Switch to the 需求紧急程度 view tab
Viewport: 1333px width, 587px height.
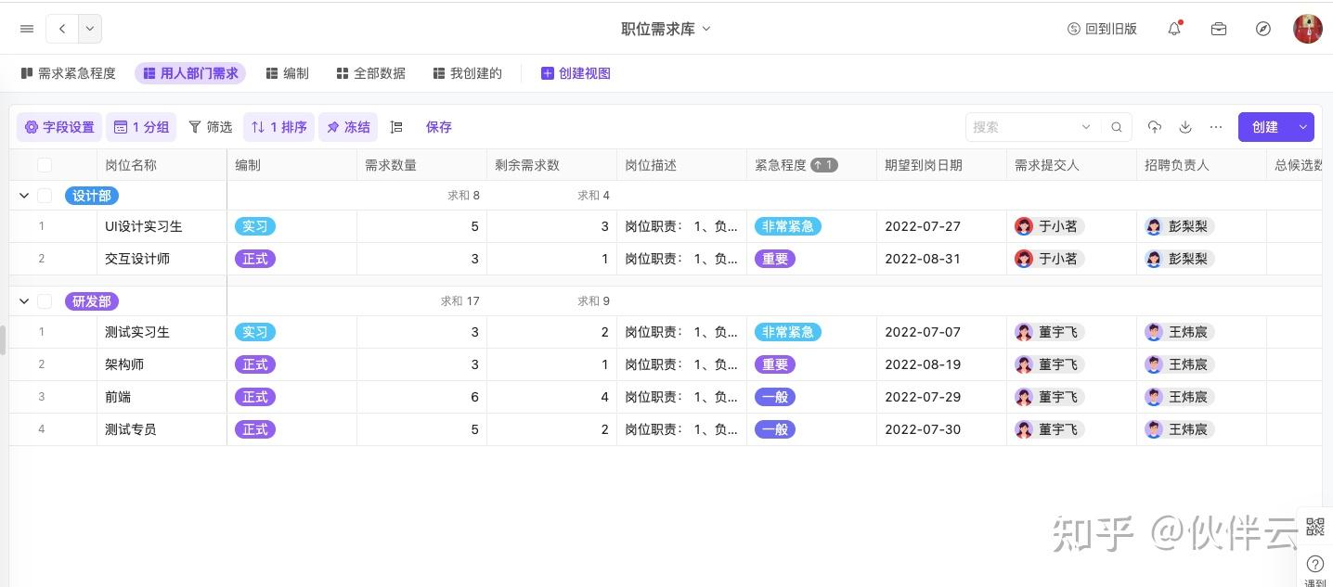coord(69,73)
